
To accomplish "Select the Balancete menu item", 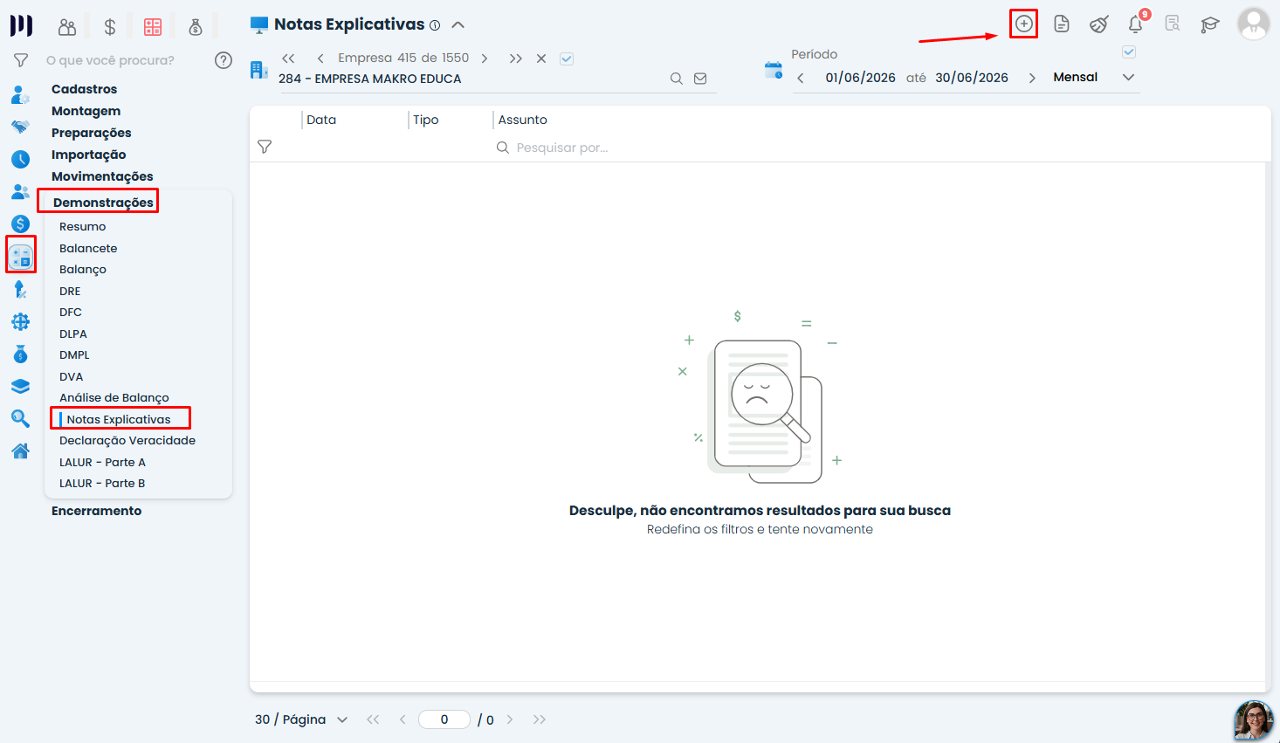I will point(88,248).
